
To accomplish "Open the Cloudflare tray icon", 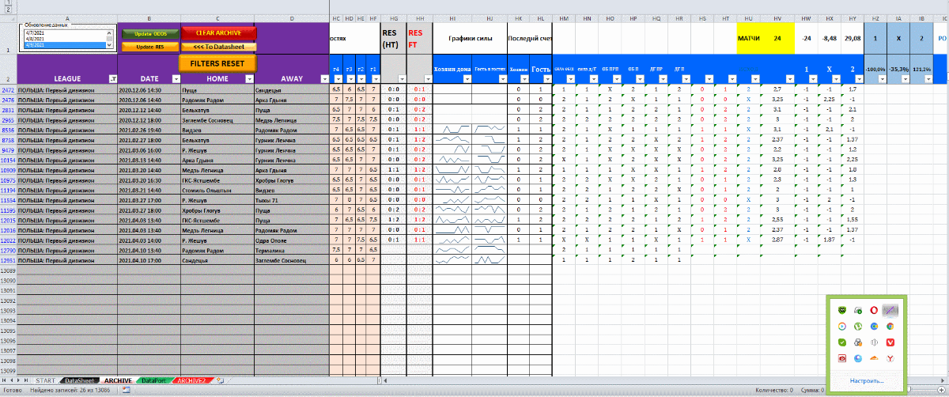I will point(874,357).
